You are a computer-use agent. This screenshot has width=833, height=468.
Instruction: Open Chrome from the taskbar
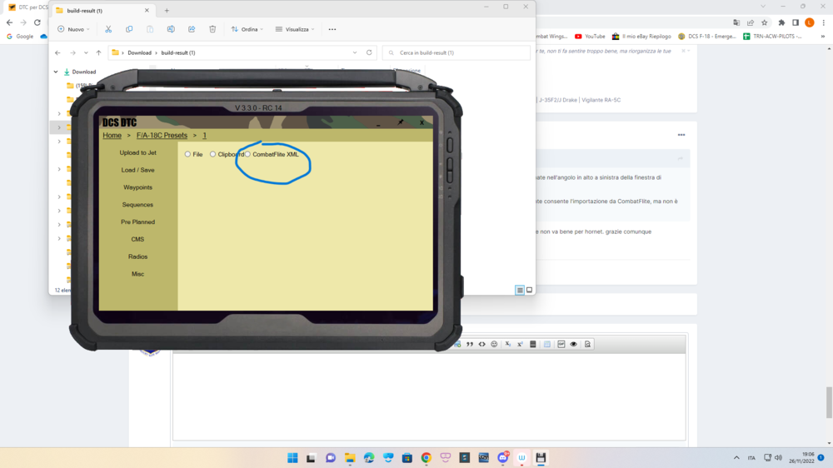[x=426, y=458]
